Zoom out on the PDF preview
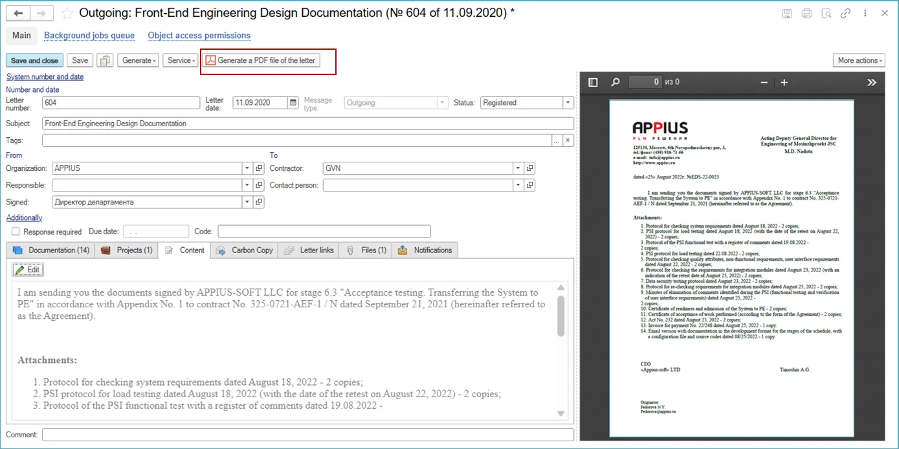 (x=764, y=82)
